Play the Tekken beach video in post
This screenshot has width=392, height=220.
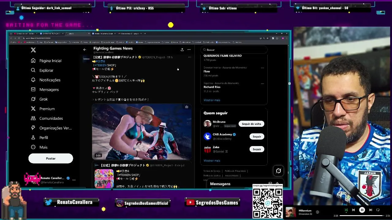click(x=142, y=131)
